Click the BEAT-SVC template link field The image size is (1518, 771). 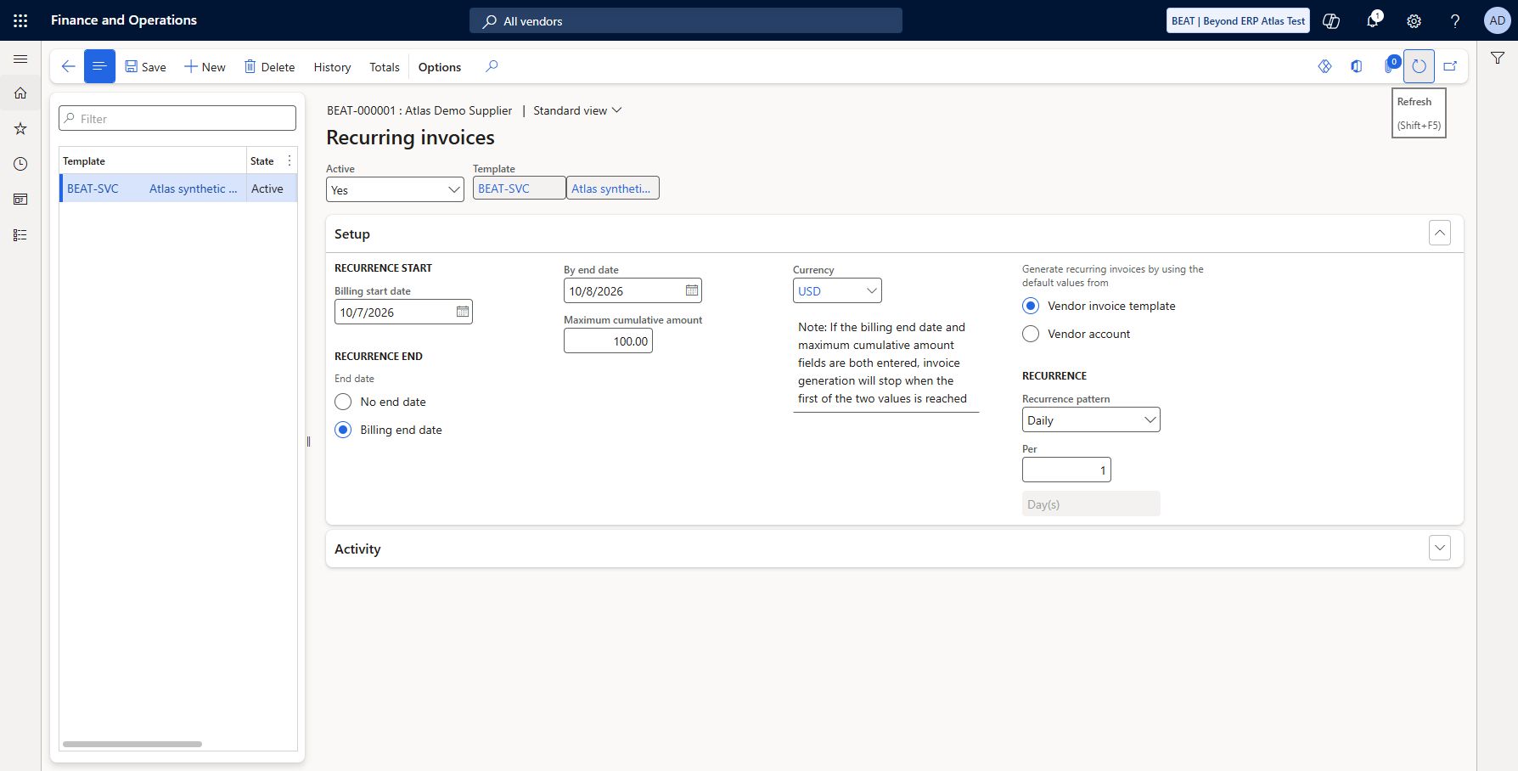[519, 189]
